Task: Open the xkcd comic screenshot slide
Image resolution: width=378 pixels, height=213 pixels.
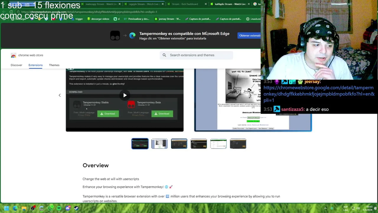Action: (x=253, y=100)
